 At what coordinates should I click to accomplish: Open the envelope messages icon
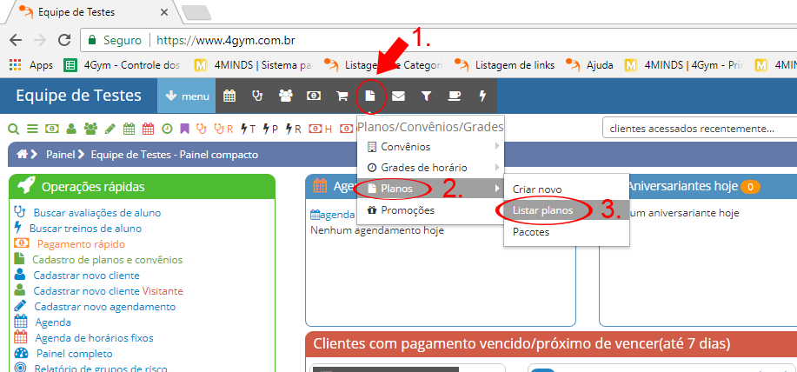click(398, 96)
